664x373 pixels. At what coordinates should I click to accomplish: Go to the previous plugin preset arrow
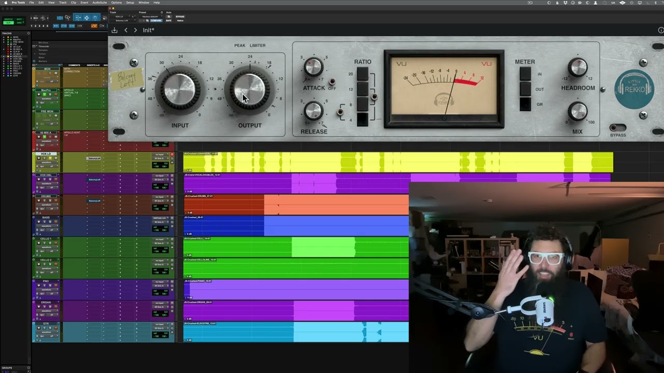click(x=126, y=30)
